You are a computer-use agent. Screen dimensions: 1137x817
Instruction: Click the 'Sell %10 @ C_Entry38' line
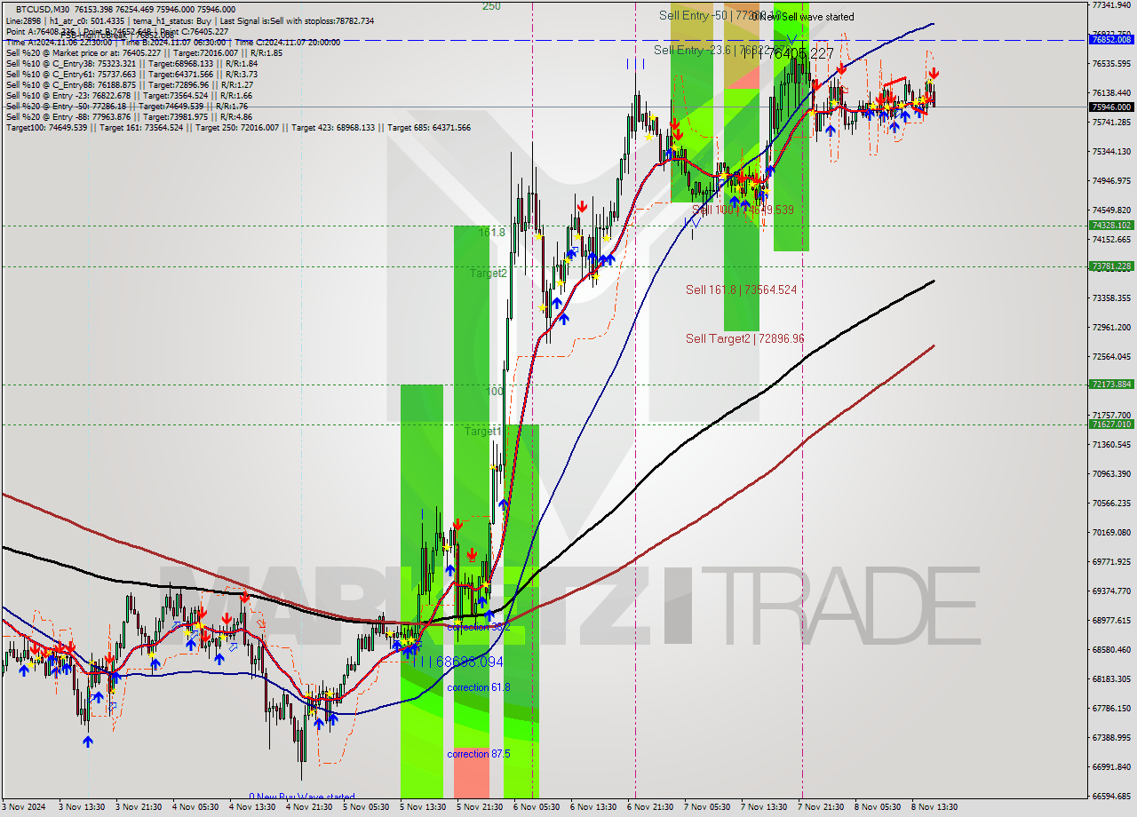131,63
